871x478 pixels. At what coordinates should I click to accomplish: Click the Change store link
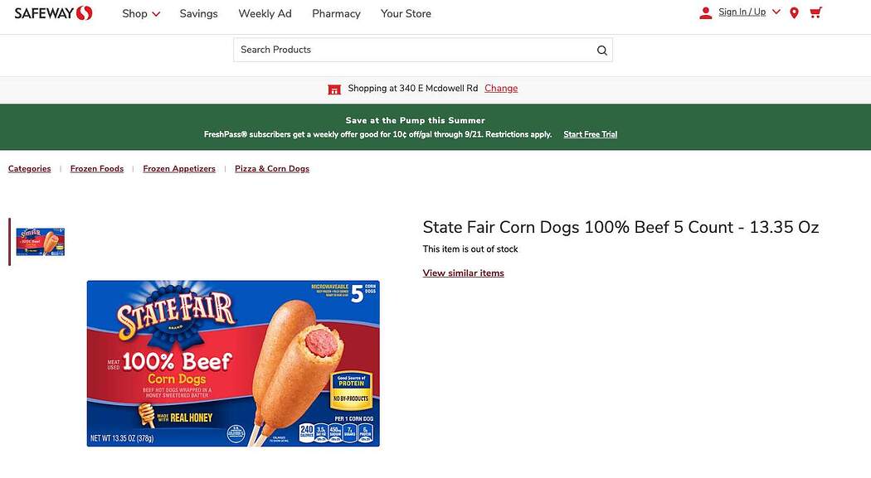coord(501,88)
